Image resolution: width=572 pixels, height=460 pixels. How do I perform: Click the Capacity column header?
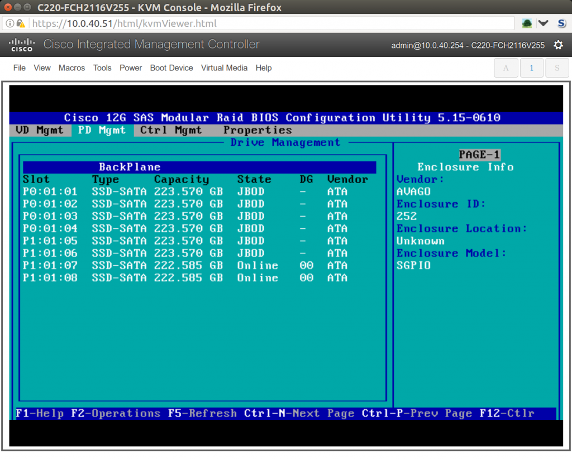click(x=182, y=180)
